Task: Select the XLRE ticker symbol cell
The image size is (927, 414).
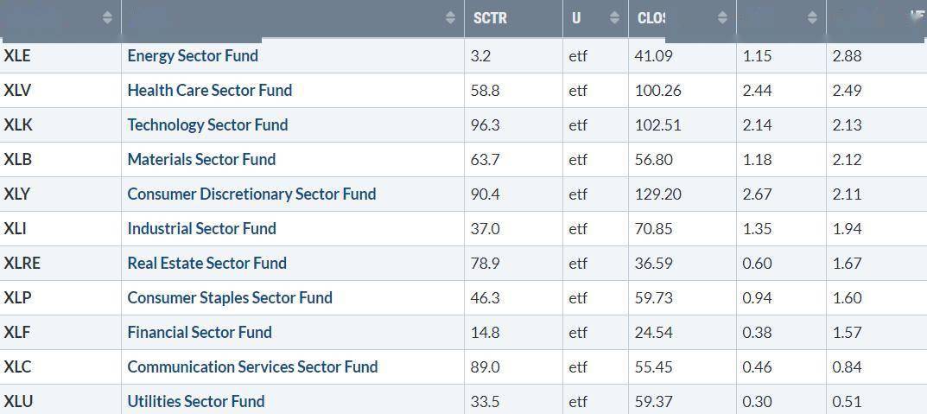Action: coord(22,263)
